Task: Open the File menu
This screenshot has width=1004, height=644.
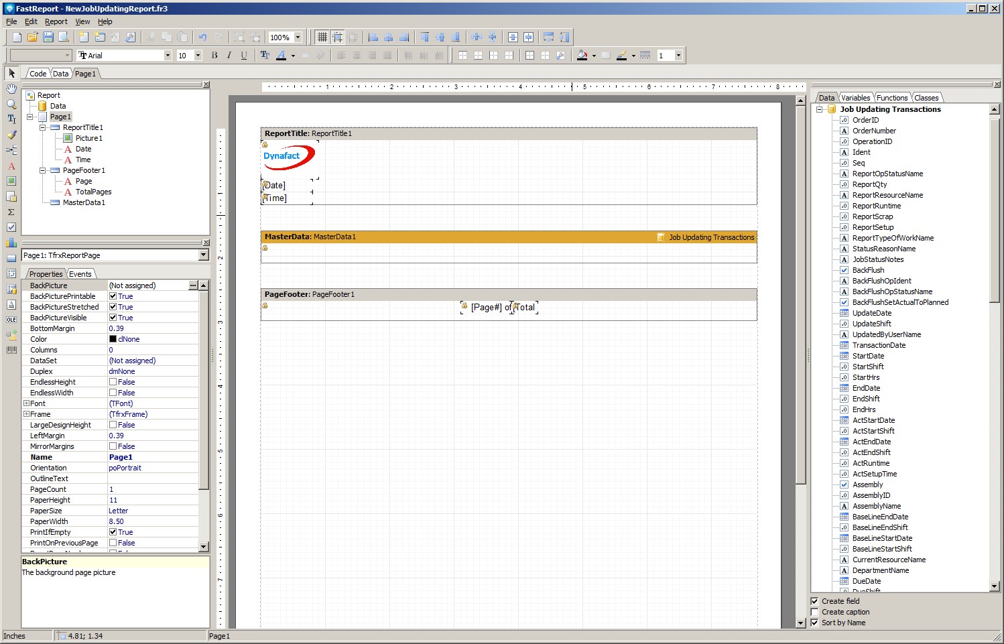Action: tap(11, 21)
